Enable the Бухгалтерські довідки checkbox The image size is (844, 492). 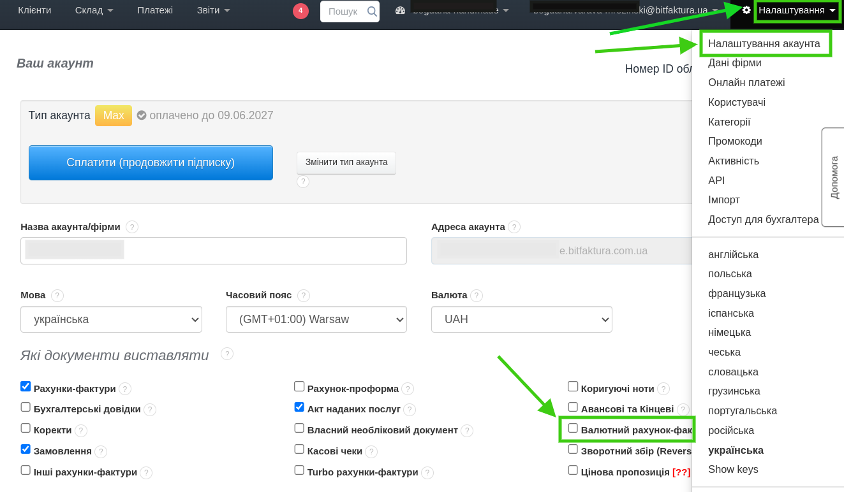click(x=26, y=407)
